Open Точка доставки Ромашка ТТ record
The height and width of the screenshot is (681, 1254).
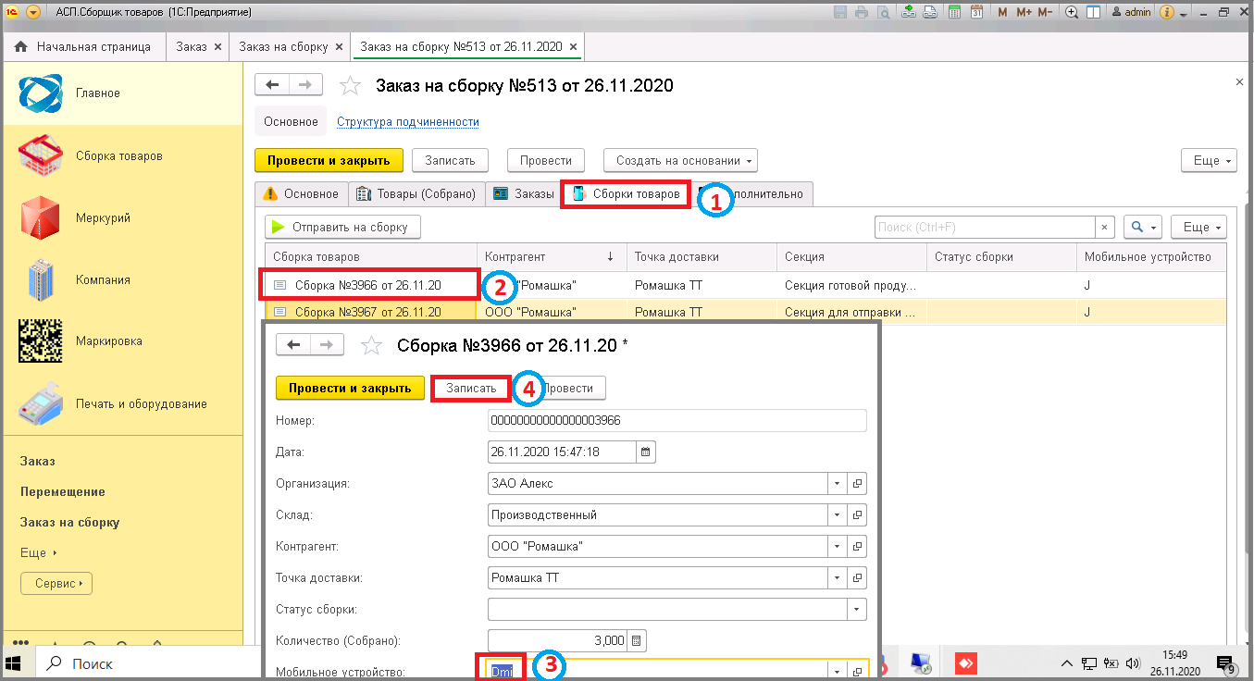(x=857, y=578)
